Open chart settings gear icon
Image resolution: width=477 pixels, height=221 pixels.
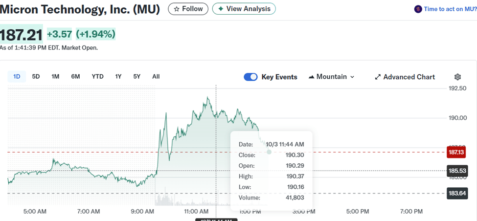coord(457,77)
